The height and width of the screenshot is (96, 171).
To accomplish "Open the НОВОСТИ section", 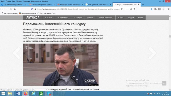I will click(x=48, y=18).
